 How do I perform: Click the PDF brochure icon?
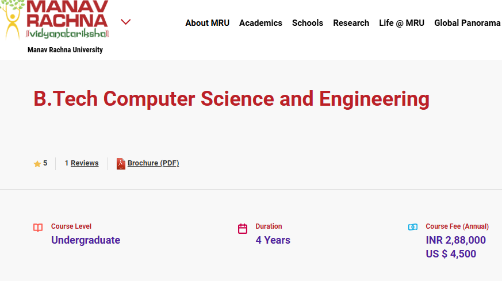pos(121,164)
